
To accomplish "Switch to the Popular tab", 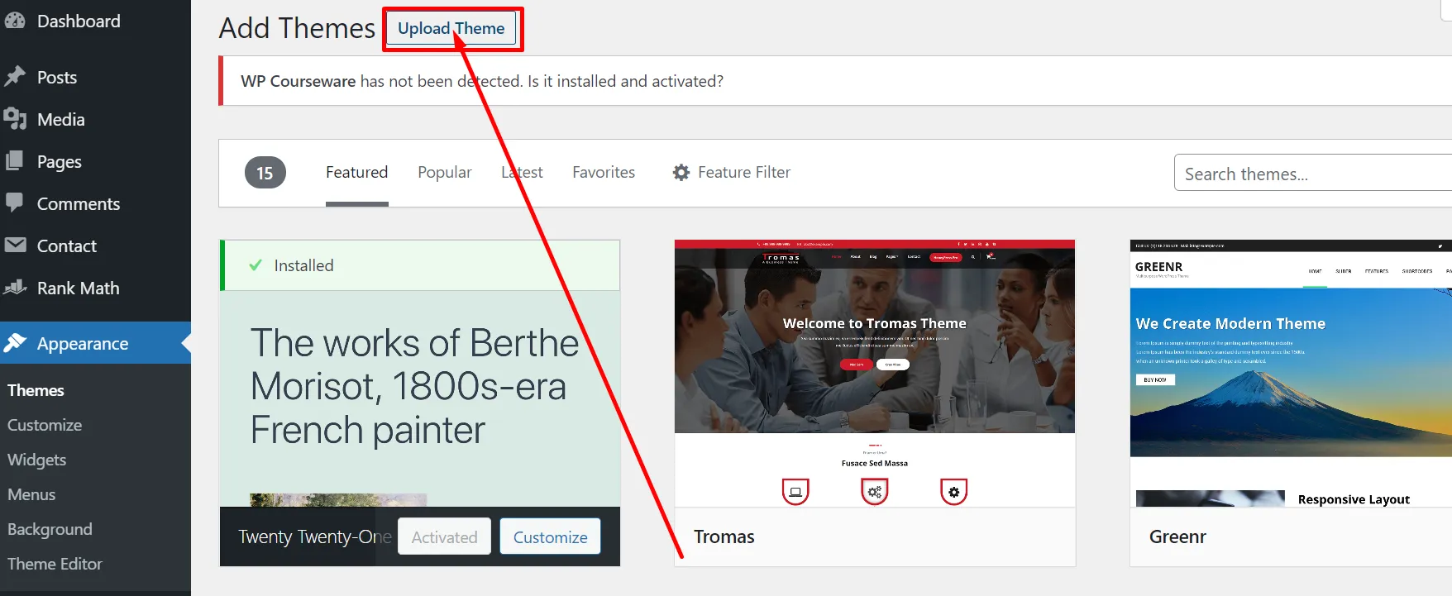I will (x=445, y=172).
